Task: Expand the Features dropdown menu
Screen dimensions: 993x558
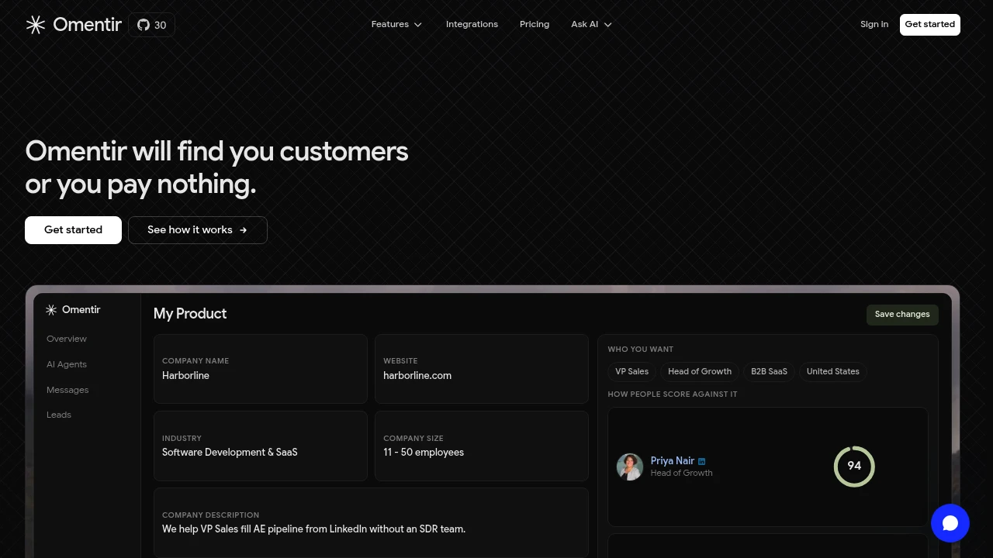Action: [x=396, y=25]
